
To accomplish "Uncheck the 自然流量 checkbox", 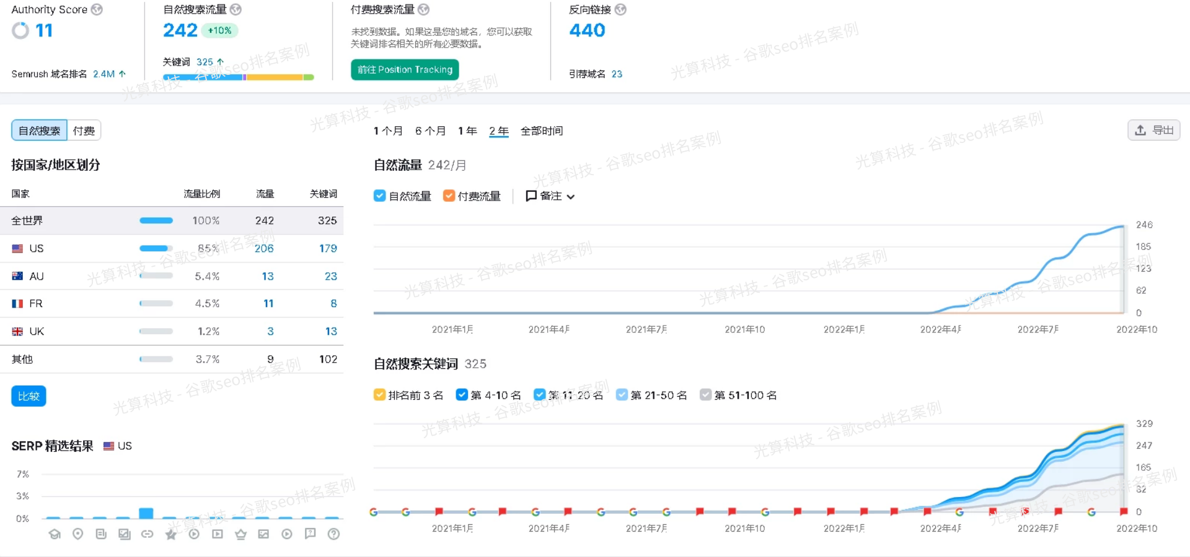I will 379,196.
